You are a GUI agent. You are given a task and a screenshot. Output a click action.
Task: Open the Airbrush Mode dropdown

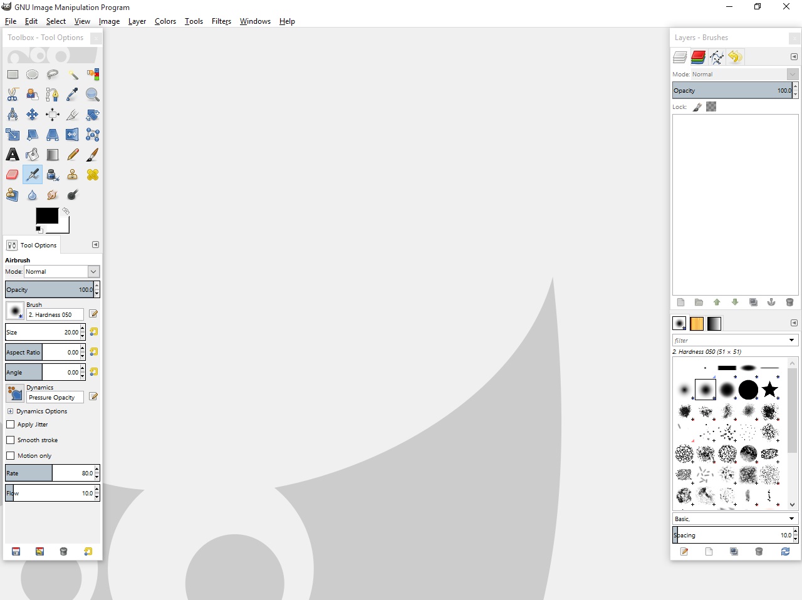(x=62, y=272)
